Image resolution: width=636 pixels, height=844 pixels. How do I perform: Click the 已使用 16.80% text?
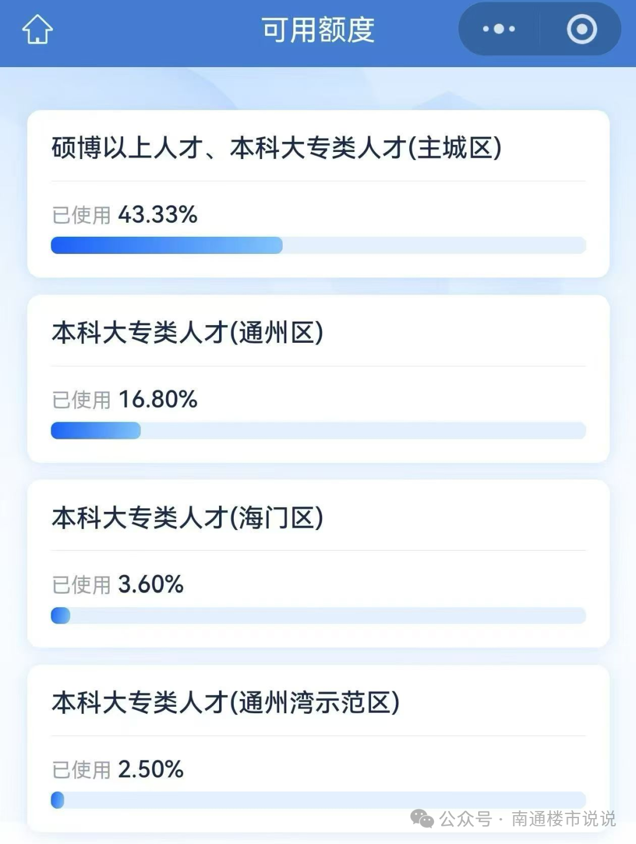[125, 400]
